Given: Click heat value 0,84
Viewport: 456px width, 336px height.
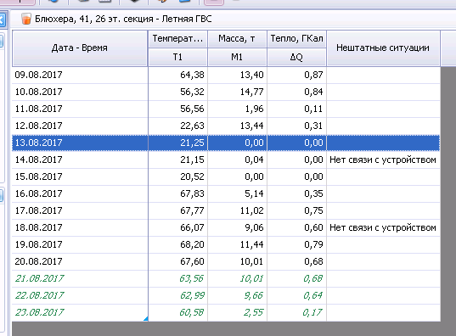Looking at the screenshot, I should coord(314,92).
